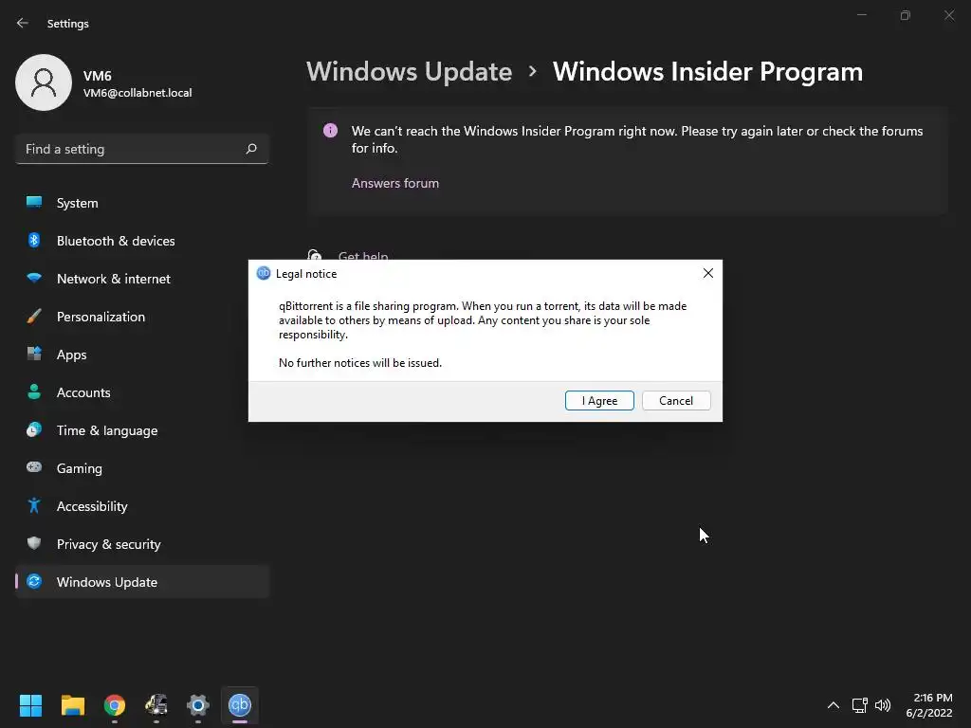Open System settings category

pos(142,203)
